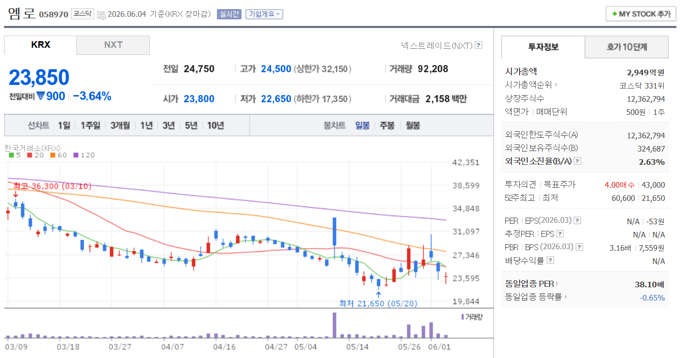Click the 코스닥 331위 ranking text
681x358 pixels.
[x=642, y=85]
